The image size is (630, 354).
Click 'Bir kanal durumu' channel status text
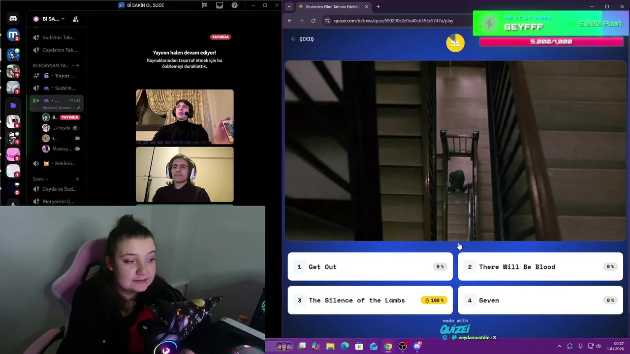tap(59, 108)
